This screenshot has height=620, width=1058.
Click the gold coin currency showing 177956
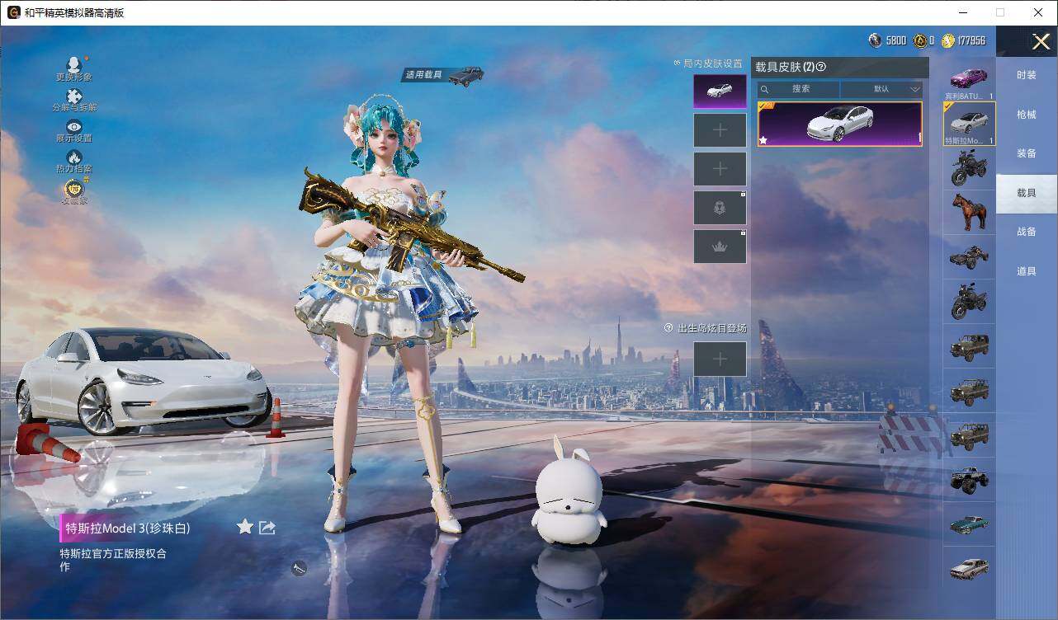coord(948,40)
